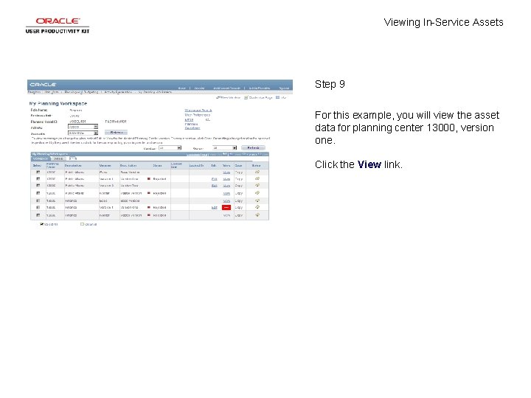The width and height of the screenshot is (531, 398).
Task: Click View for Public Affairs Master
Action: (226, 193)
